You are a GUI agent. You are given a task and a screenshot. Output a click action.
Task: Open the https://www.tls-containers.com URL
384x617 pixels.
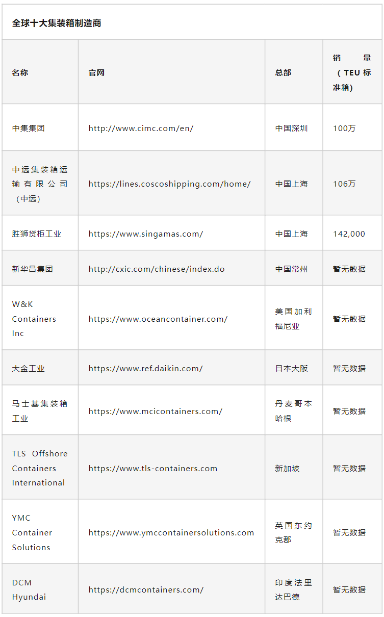pos(153,468)
